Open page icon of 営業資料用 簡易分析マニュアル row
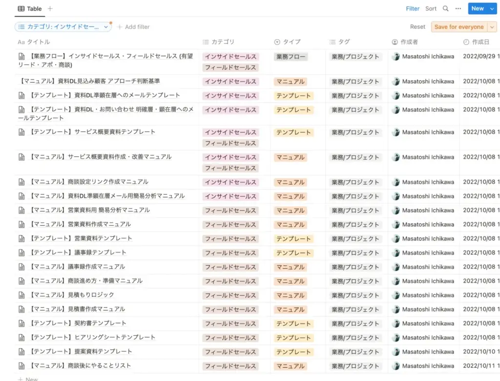 pos(21,211)
